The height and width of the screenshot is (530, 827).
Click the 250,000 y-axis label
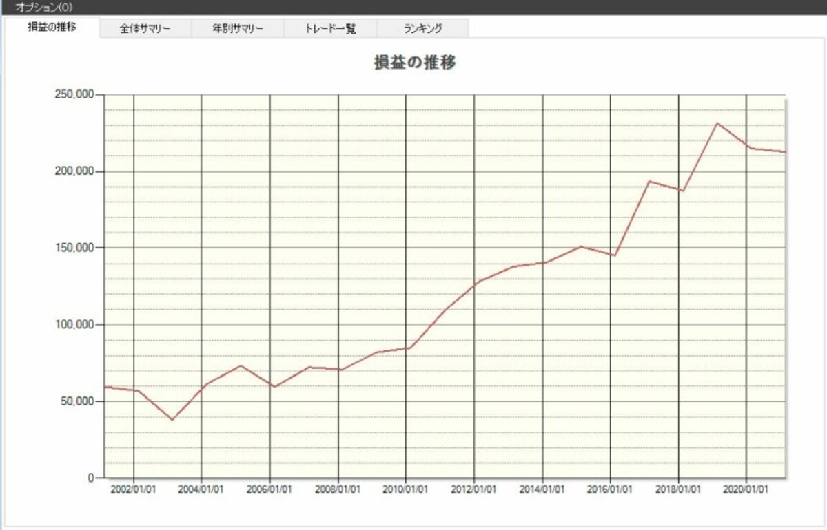[x=73, y=94]
